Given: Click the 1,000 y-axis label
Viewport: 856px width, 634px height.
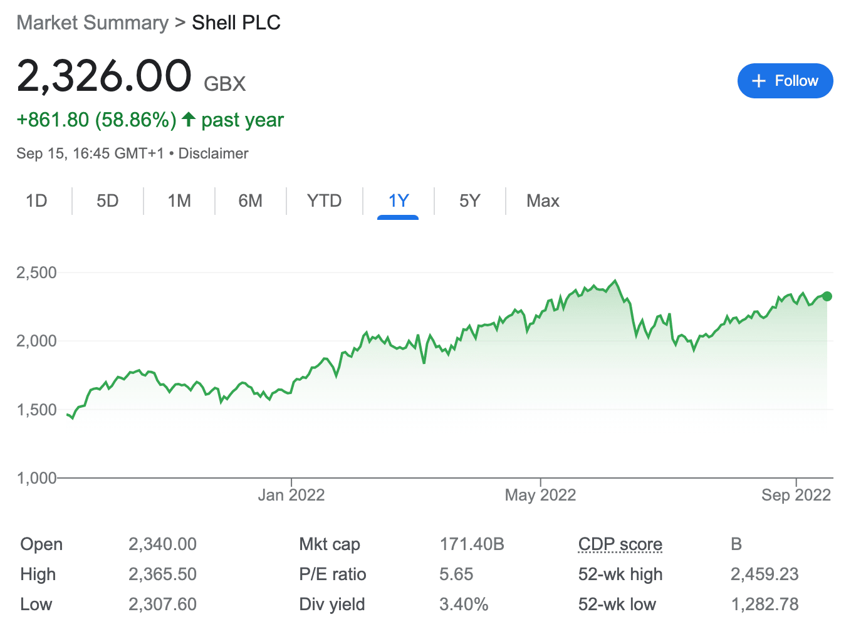Looking at the screenshot, I should click(x=36, y=479).
